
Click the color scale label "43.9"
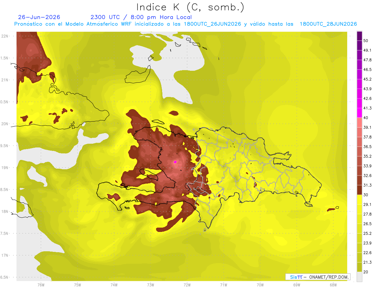tap(367, 89)
